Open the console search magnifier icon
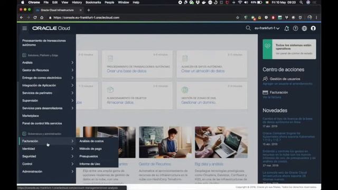This screenshot has width=338, height=190. pyautogui.click(x=248, y=28)
